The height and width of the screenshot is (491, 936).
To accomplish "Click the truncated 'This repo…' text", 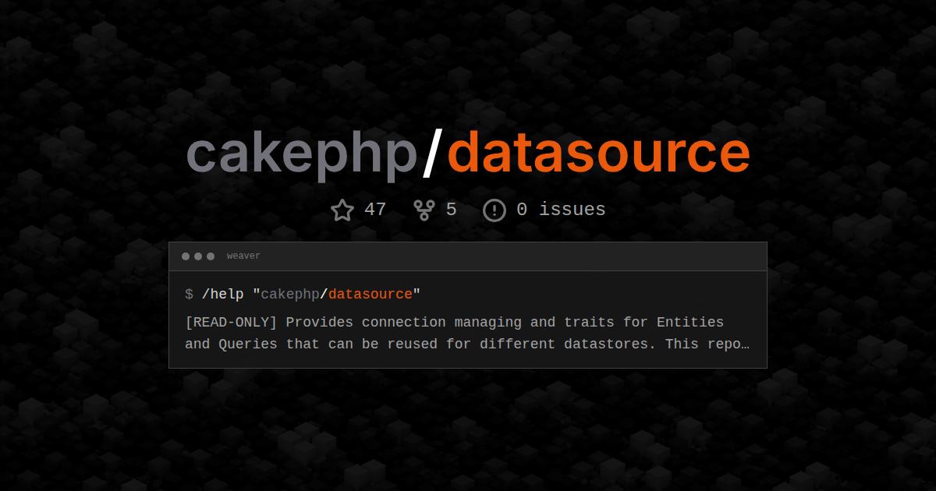I will pyautogui.click(x=707, y=344).
